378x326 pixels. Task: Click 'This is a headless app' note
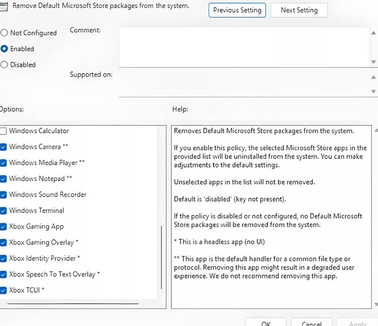[219, 242]
